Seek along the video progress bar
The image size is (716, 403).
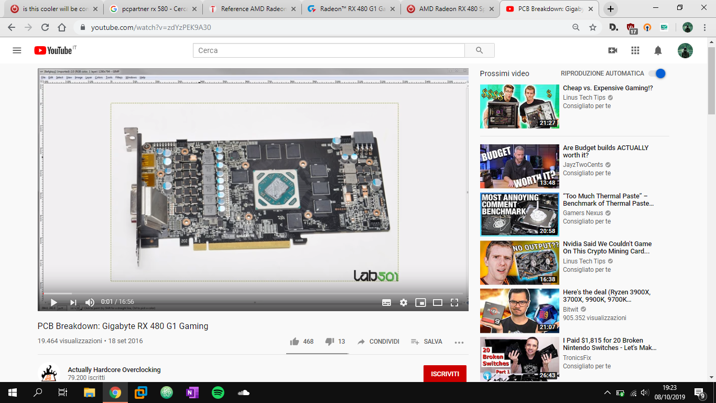click(x=253, y=293)
